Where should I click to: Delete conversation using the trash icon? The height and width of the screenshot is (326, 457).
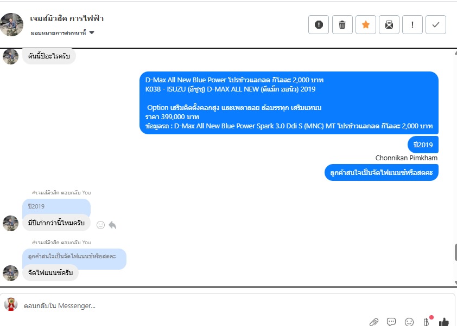[x=342, y=25]
